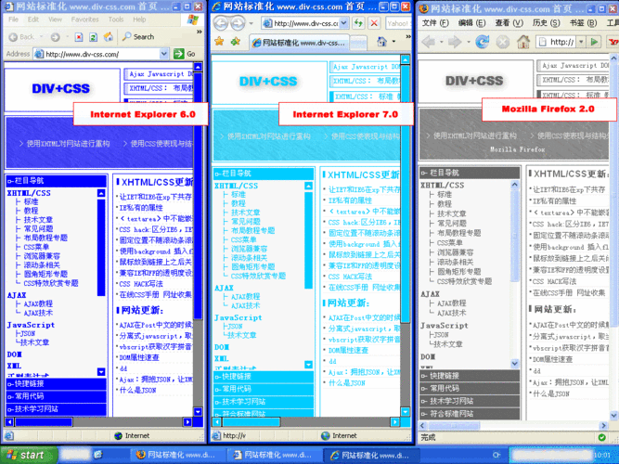Open 历史 (S) menu in Firefox
Screen dimensions: 619x464
click(x=546, y=23)
